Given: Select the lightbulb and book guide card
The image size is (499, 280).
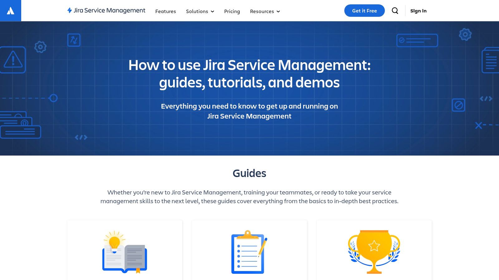Looking at the screenshot, I should [x=125, y=250].
